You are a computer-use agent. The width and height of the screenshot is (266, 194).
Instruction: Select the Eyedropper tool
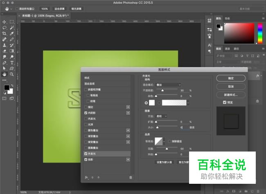pos(12,33)
